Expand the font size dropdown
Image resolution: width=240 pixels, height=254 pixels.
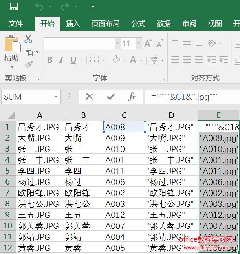point(137,44)
